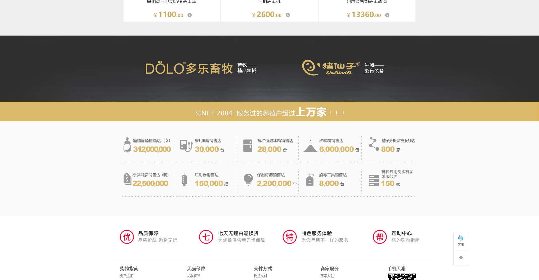This screenshot has height=280, width=539.
Task: Click the back-to-top arrow icon
Action: [461, 257]
